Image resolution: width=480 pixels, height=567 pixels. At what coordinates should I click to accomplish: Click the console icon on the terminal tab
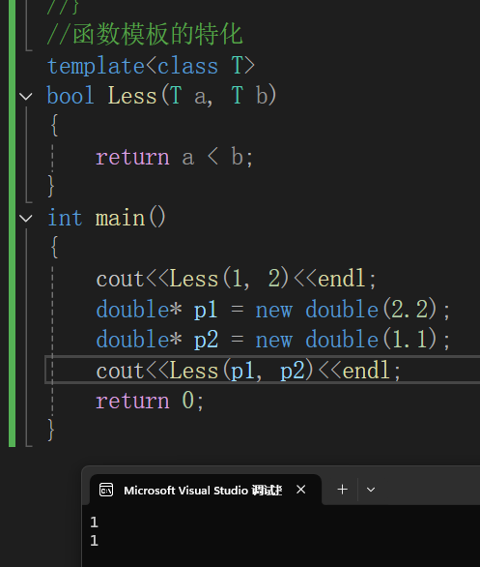click(106, 490)
